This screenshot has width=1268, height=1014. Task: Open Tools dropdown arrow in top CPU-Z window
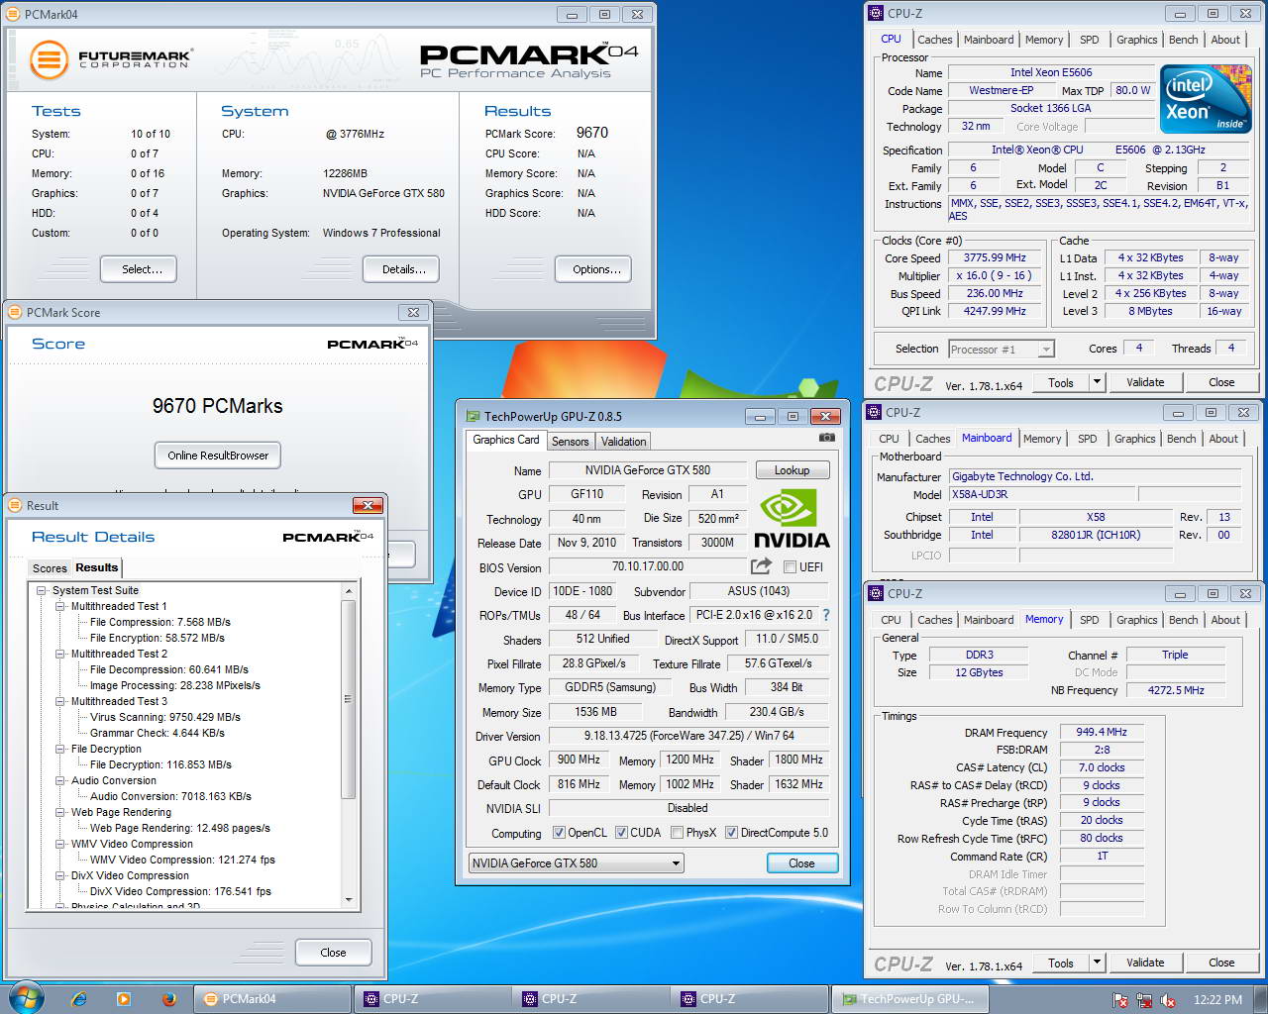[1097, 382]
